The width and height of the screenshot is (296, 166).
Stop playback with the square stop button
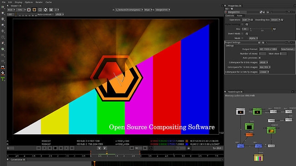tap(55, 148)
